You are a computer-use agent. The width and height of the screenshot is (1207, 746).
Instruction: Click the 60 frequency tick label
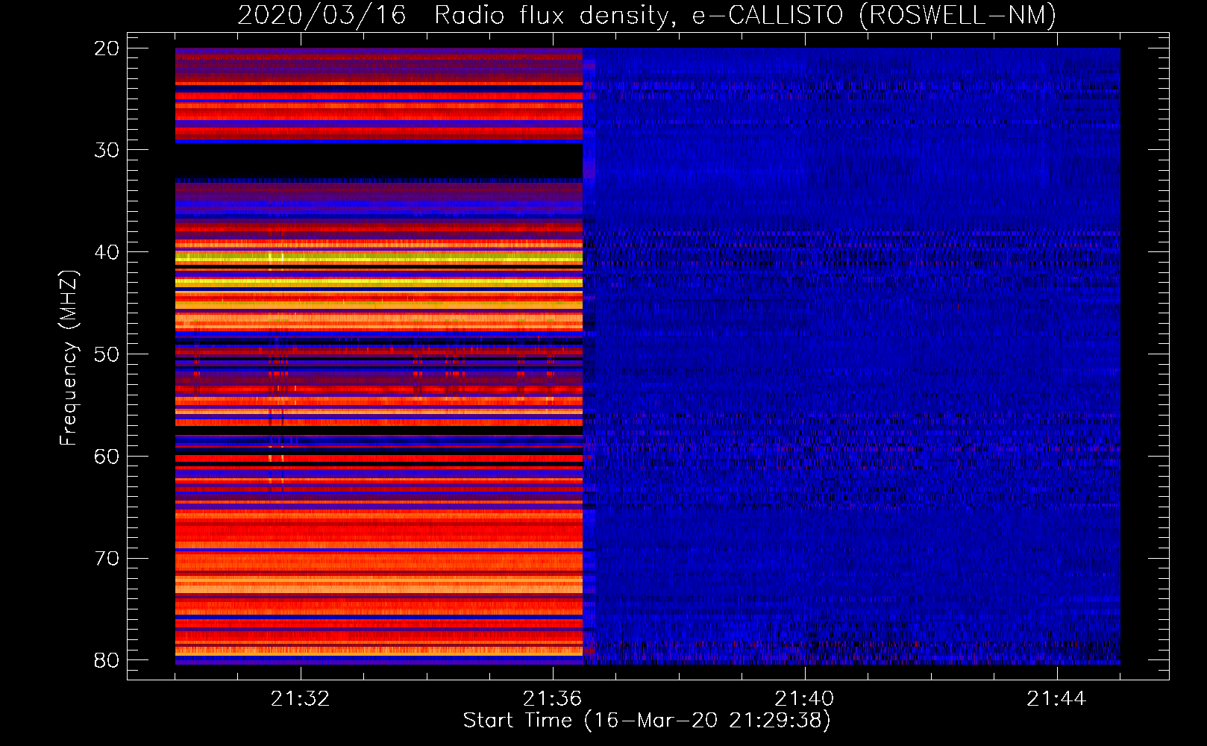point(106,457)
